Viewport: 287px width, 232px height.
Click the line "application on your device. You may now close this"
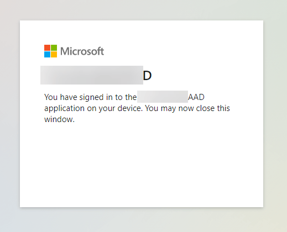coord(137,108)
